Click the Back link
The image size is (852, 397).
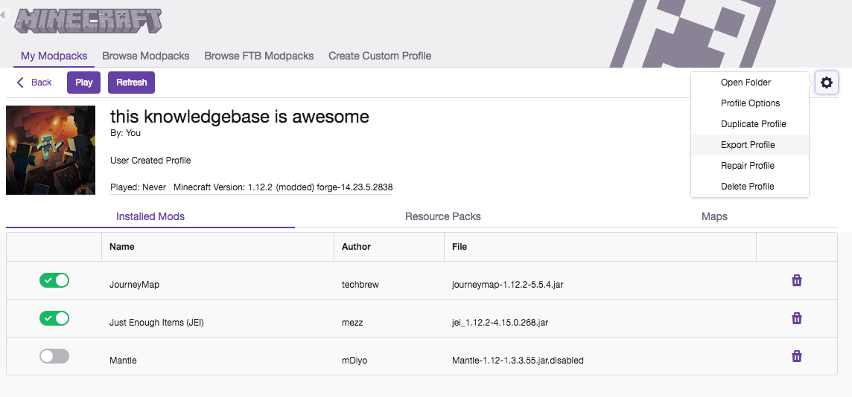tap(34, 83)
